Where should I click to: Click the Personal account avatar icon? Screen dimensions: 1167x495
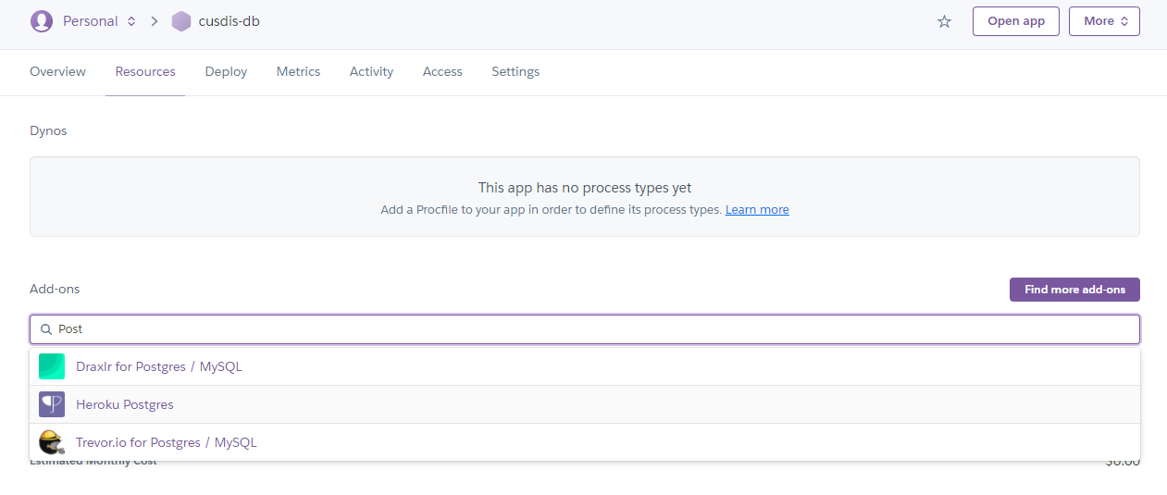[x=42, y=21]
